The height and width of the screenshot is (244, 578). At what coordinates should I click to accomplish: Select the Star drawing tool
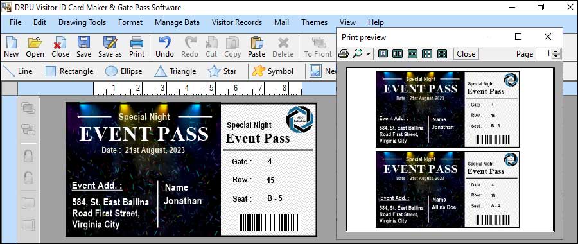tap(222, 71)
